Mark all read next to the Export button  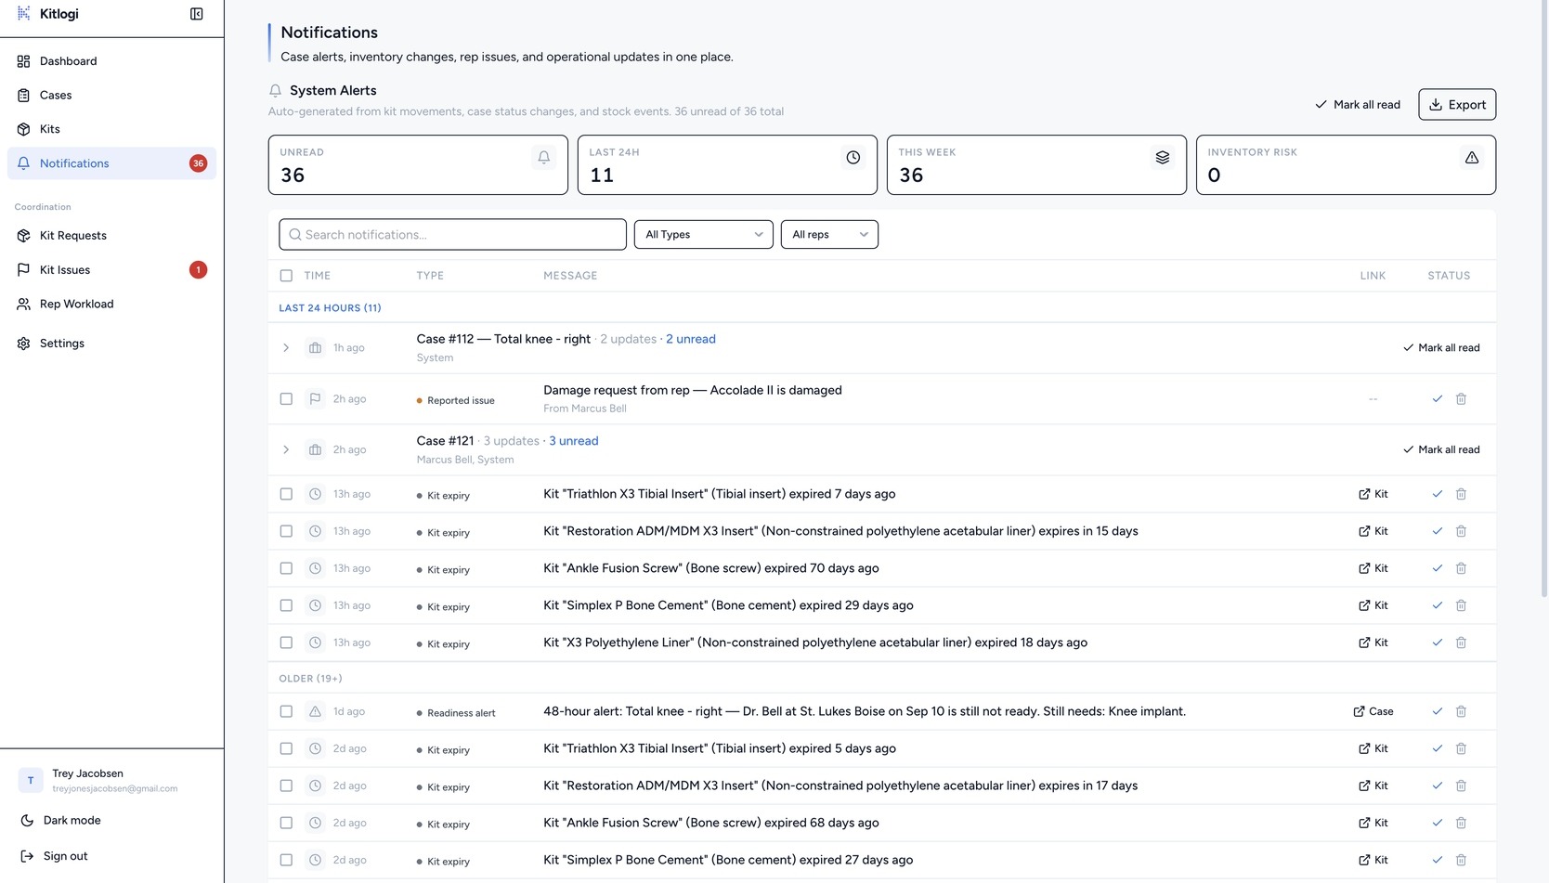tap(1358, 105)
